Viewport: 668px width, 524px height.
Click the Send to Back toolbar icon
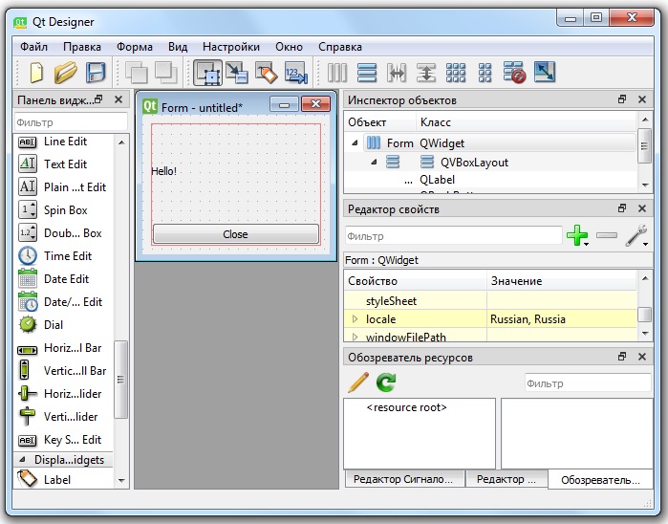pyautogui.click(x=137, y=73)
